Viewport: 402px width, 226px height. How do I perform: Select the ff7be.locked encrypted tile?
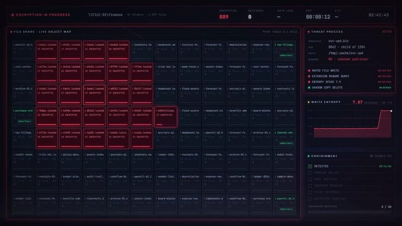pos(142,73)
